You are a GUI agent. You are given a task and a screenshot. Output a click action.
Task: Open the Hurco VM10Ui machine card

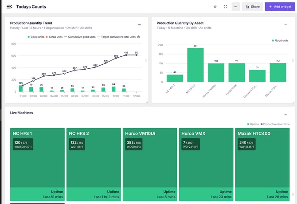point(150,165)
